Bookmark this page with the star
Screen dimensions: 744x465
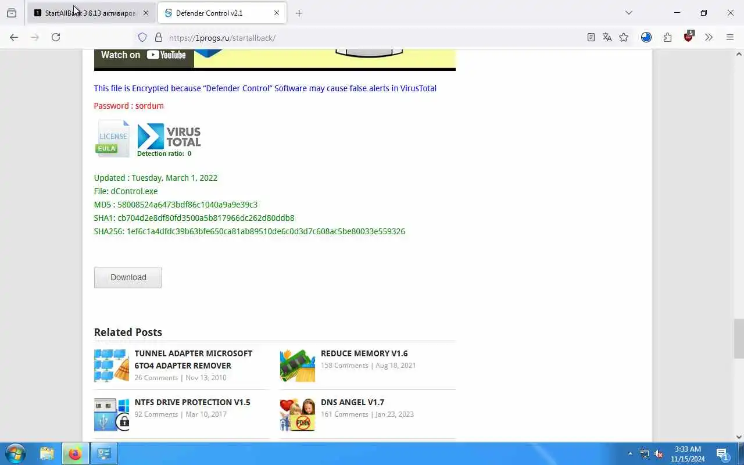click(x=624, y=37)
